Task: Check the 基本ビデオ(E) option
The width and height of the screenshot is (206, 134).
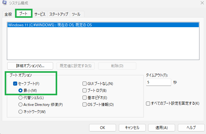Action: pos(84,97)
